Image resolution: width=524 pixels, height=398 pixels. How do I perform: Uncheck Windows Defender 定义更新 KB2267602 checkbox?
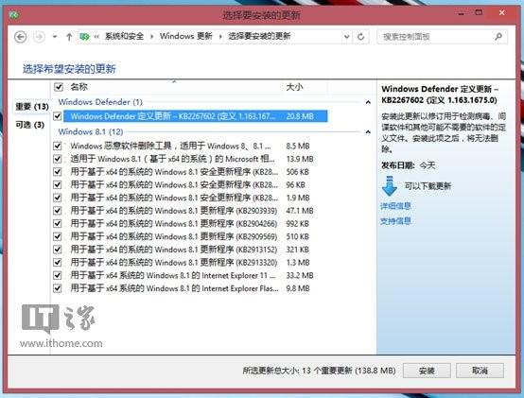tap(58, 116)
